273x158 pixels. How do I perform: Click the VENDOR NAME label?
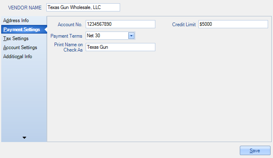25,8
